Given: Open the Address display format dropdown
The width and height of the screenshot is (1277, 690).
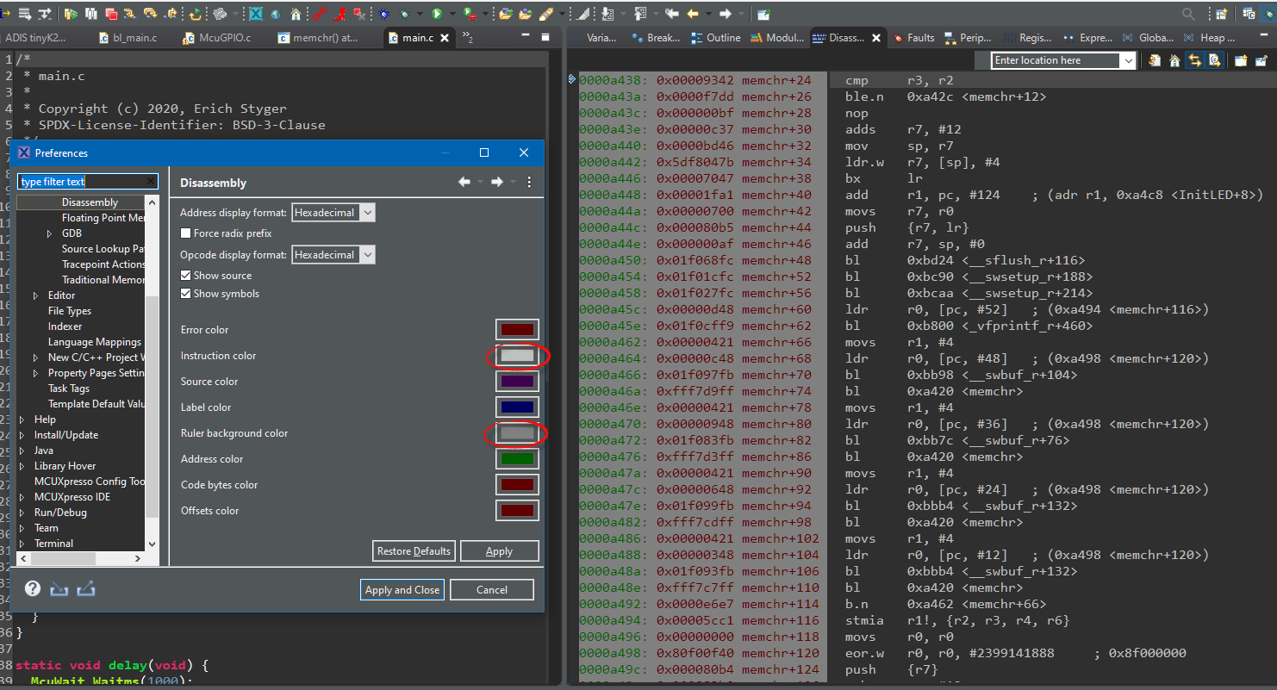Looking at the screenshot, I should coord(333,213).
